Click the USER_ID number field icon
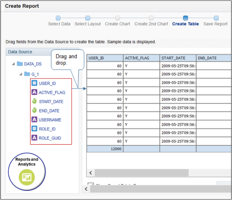 [x=34, y=83]
